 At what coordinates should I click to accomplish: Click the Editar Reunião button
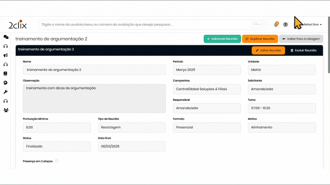pos(268,50)
